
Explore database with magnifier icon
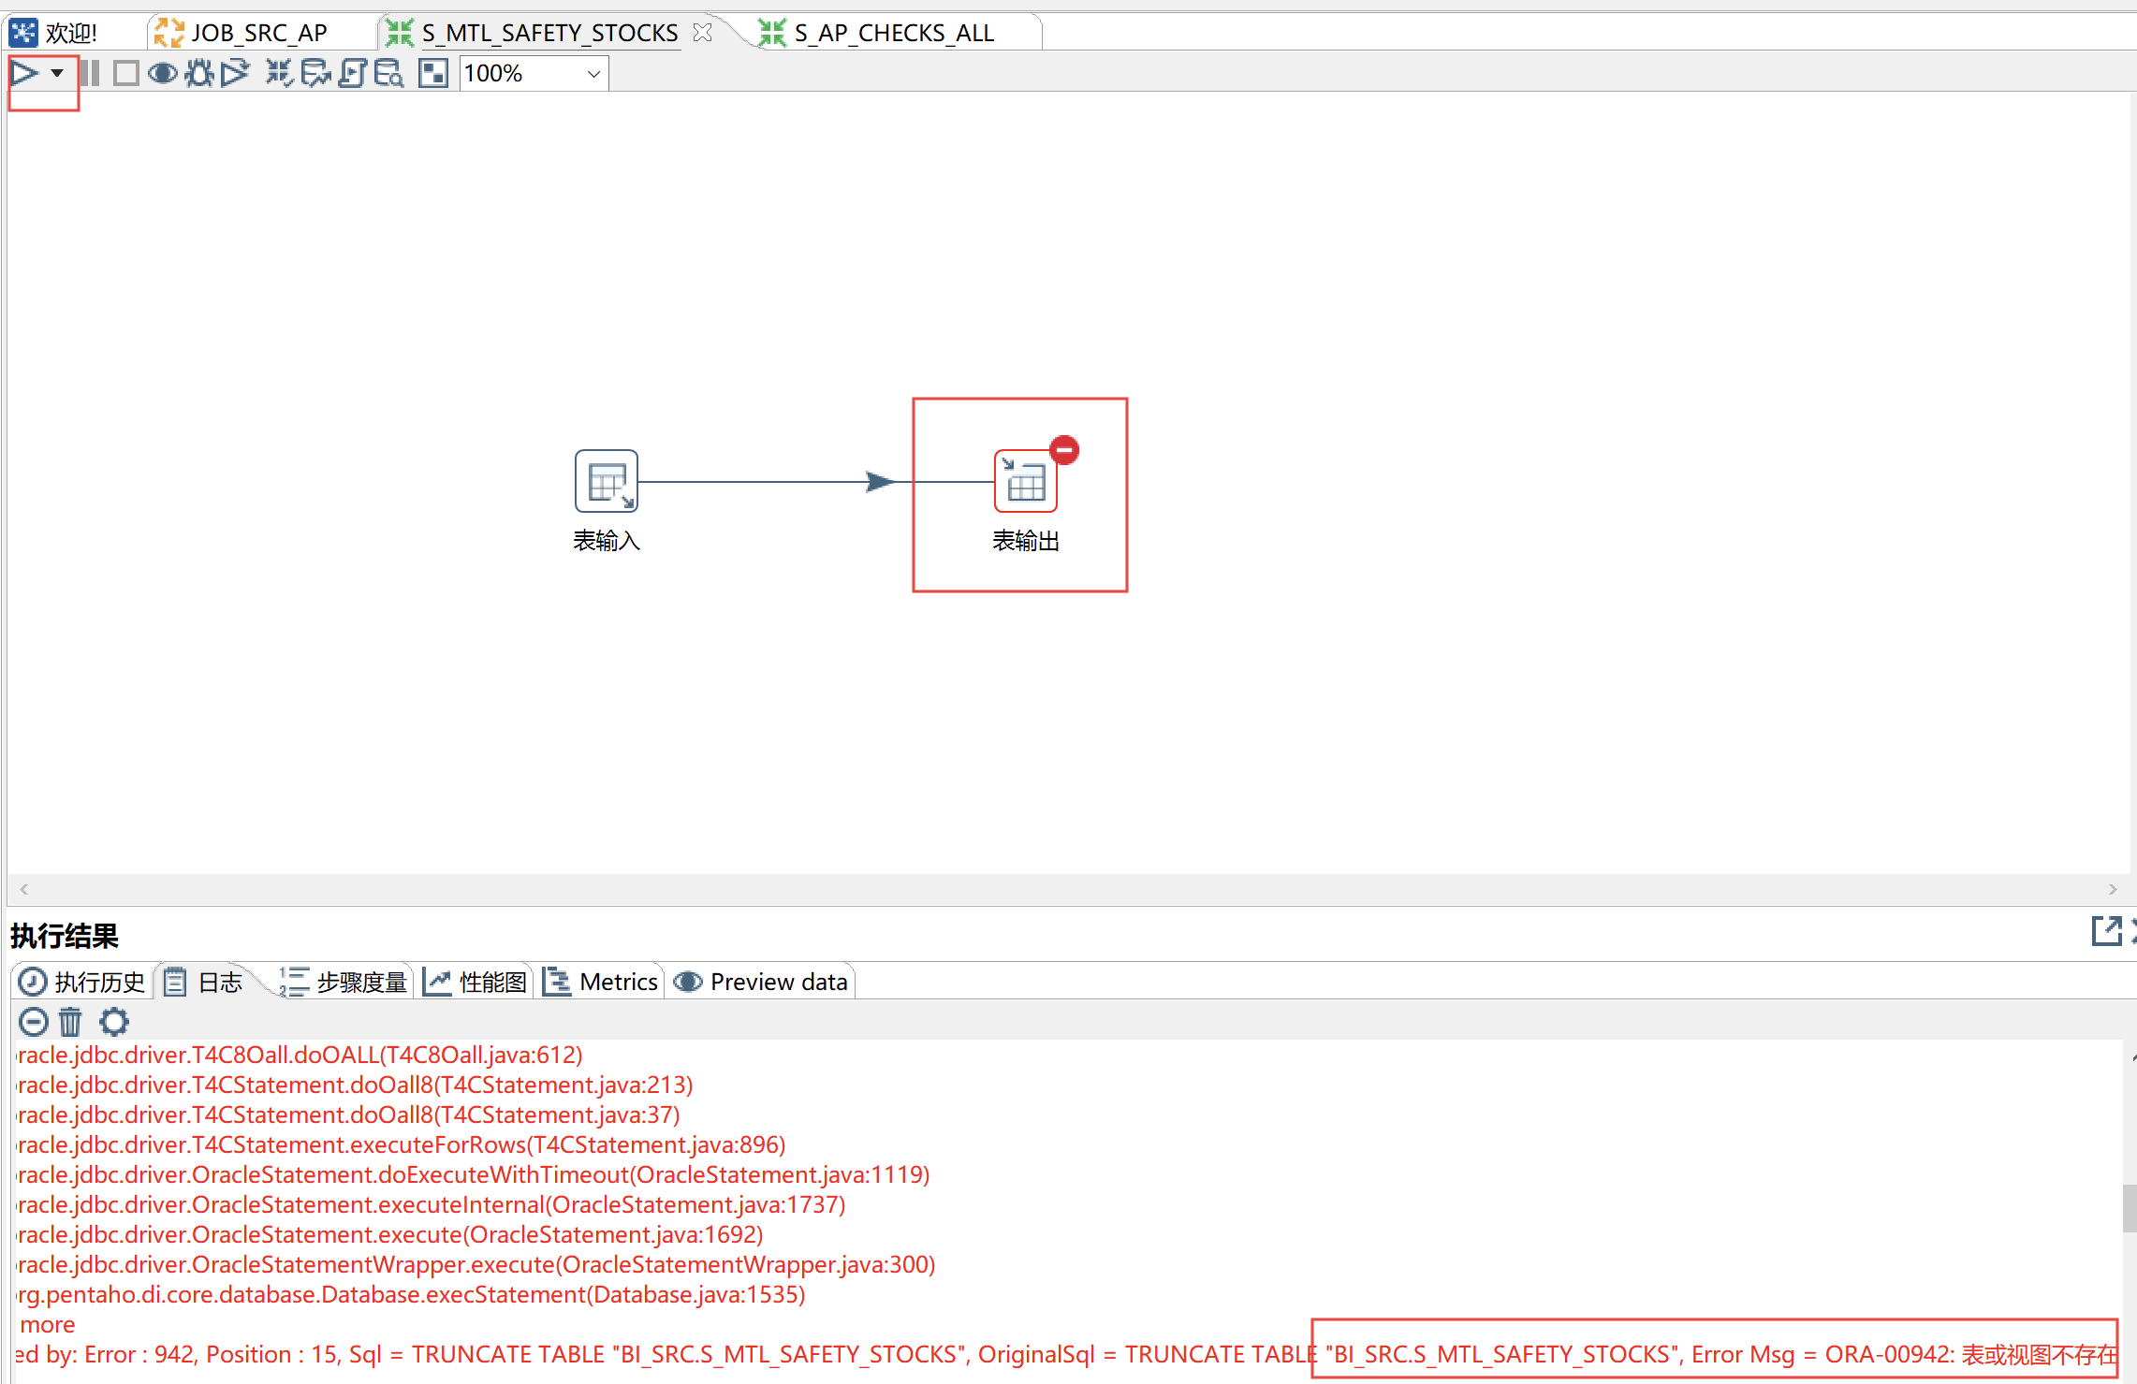click(x=388, y=73)
